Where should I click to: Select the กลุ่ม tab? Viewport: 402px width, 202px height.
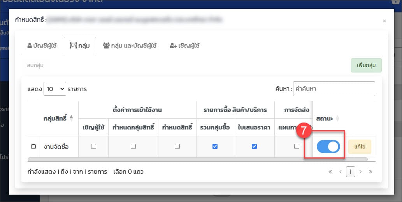[x=79, y=45]
